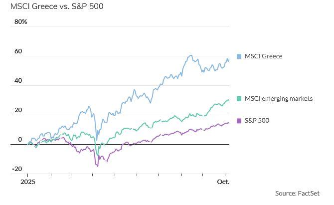Click the Oct. x-axis label
Viewport: 334px width, 205px height.
point(223,182)
